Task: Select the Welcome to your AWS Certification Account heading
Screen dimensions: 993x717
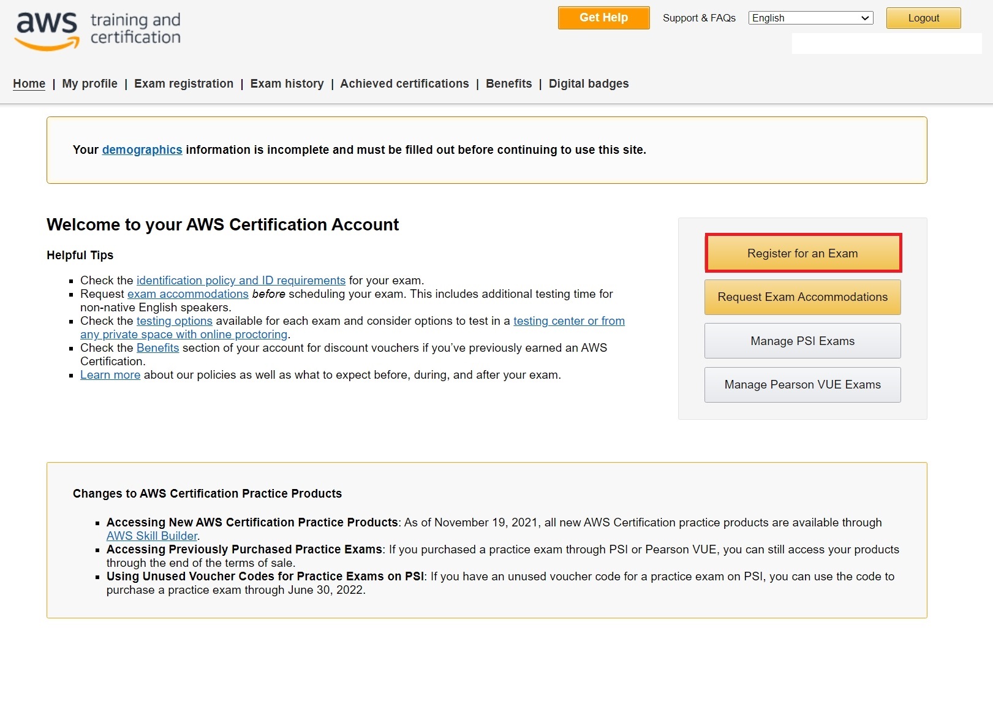Action: click(x=222, y=225)
